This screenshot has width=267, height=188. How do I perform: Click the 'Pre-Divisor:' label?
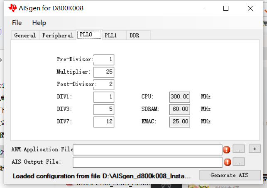coord(75,59)
